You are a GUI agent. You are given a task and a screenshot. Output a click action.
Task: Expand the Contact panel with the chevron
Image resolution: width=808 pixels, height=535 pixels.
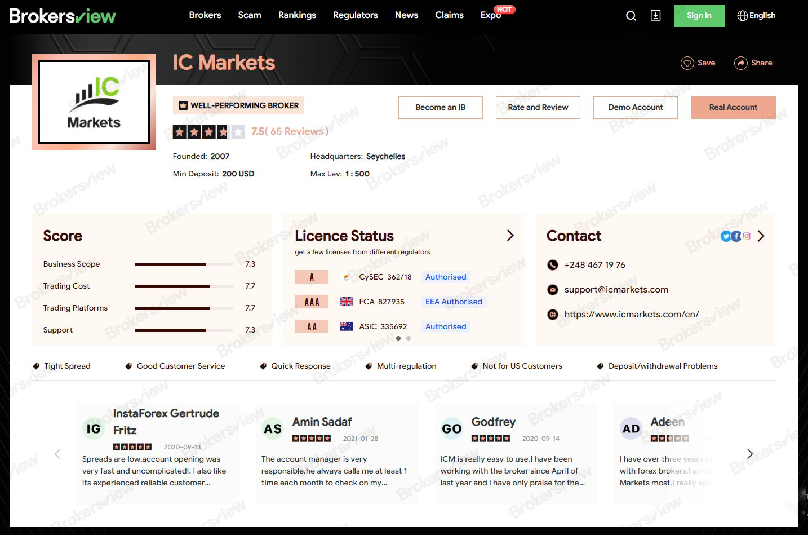761,236
